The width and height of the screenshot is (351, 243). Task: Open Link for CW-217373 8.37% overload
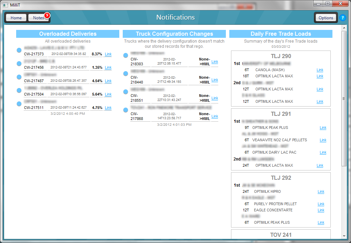[108, 54]
